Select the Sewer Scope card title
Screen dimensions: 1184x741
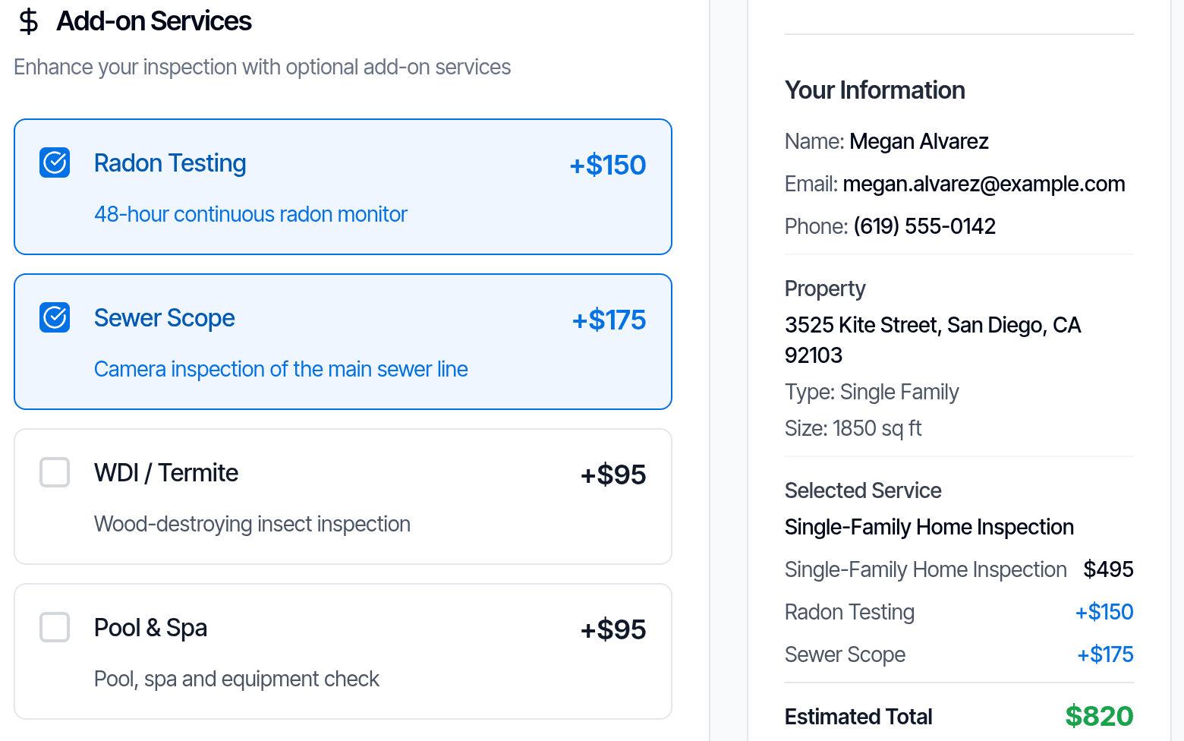(165, 318)
